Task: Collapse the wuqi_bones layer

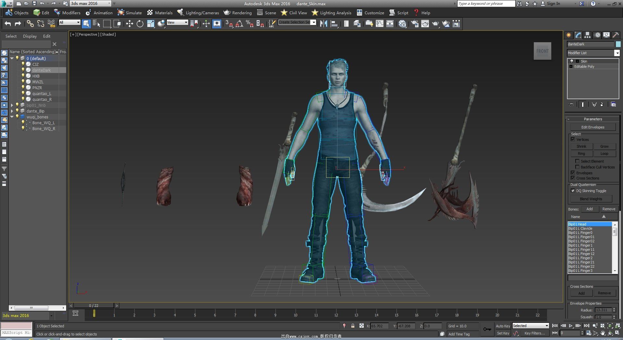Action: 12,117
